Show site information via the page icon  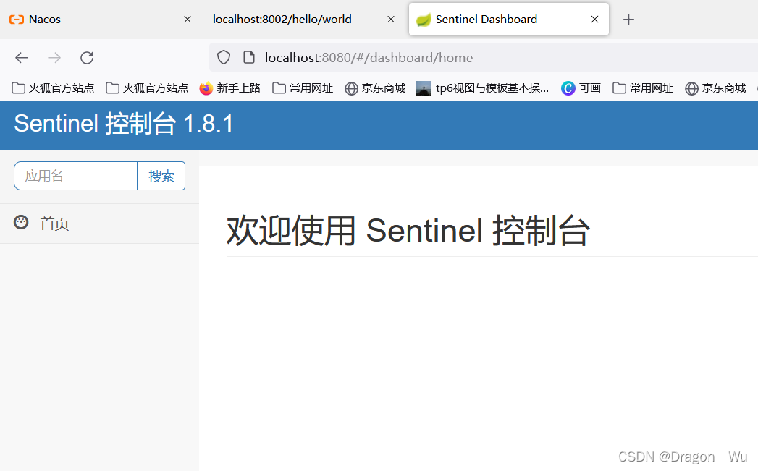pyautogui.click(x=249, y=57)
